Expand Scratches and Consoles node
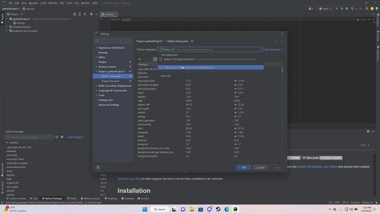 [x=7, y=31]
